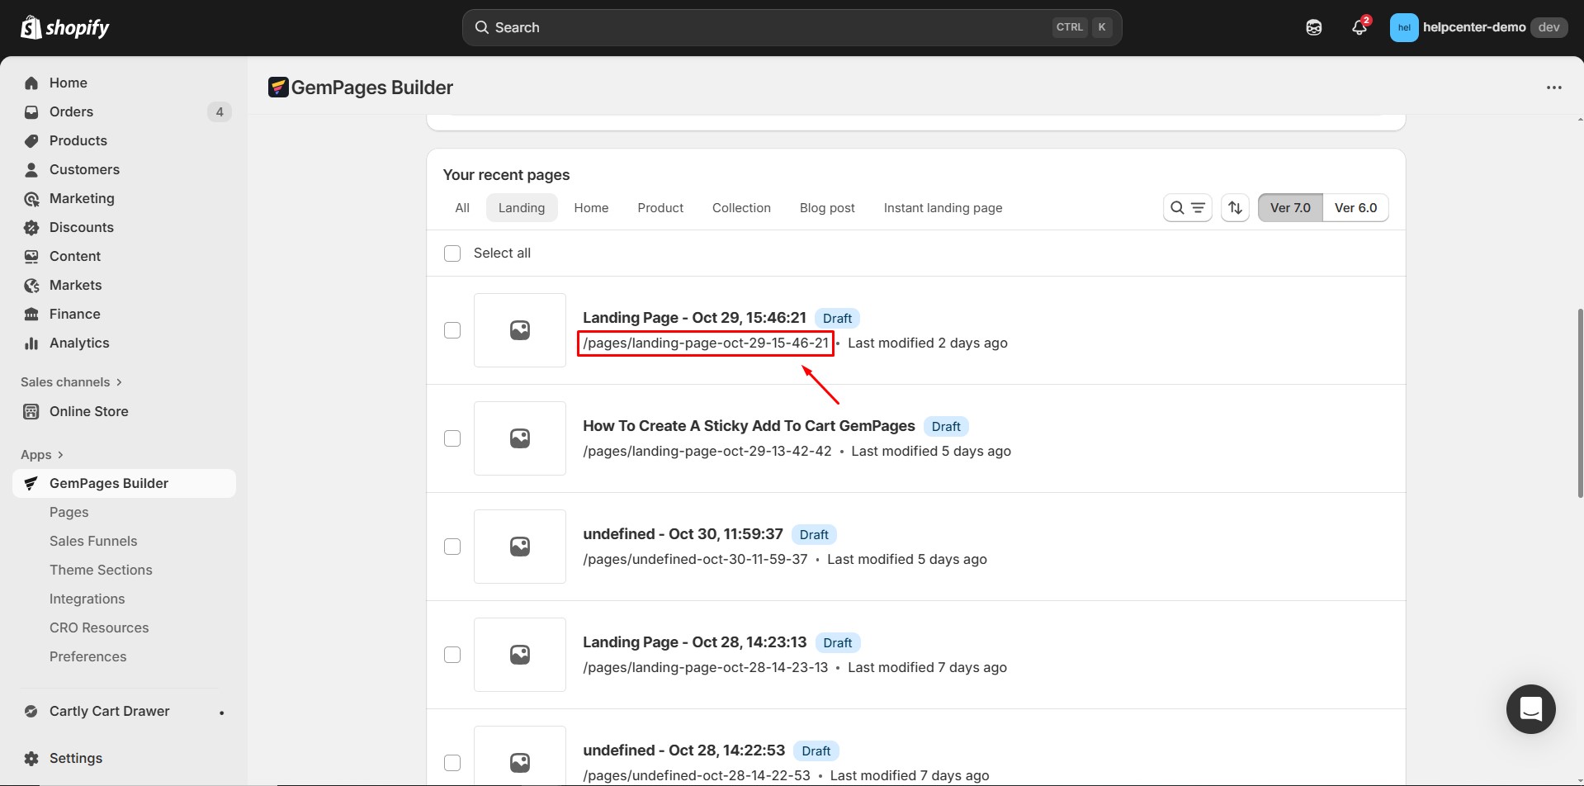Click the three-dot more options icon

click(x=1553, y=88)
